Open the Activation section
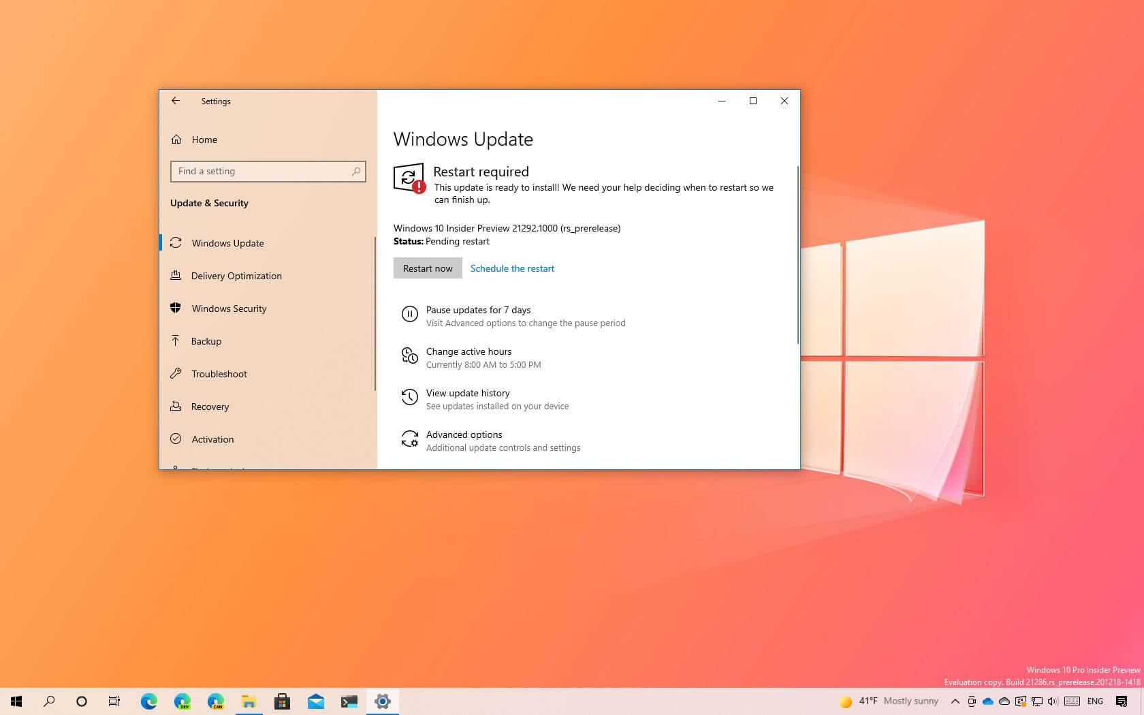The height and width of the screenshot is (715, 1144). [x=212, y=439]
